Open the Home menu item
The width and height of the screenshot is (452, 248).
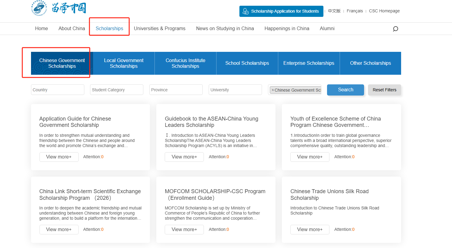[x=42, y=28]
